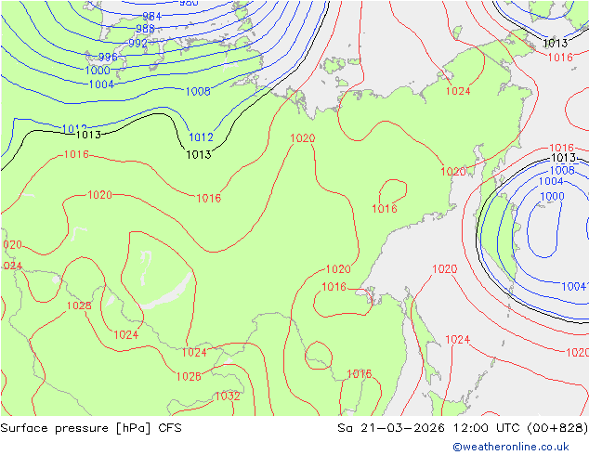Click the blue 1012 label above black 1013

201,137
